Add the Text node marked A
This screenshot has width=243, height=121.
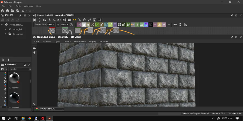[x=164, y=24]
